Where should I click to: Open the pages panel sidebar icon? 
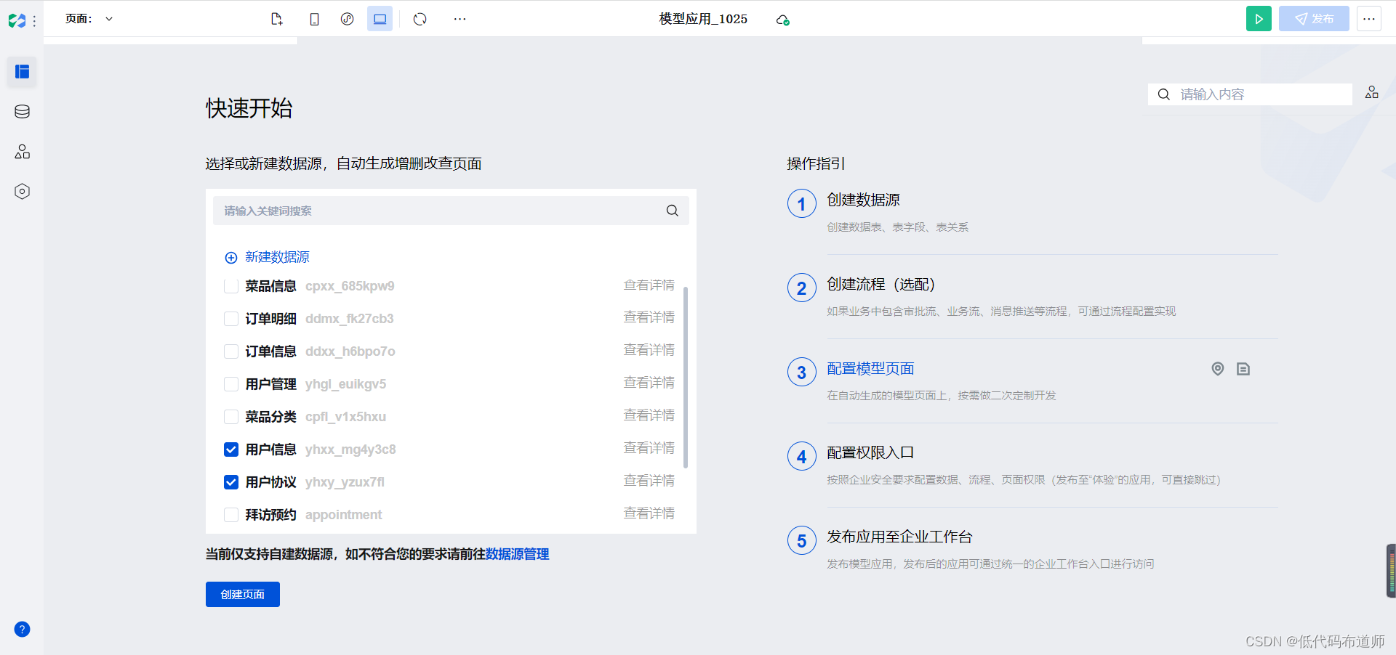pos(22,71)
